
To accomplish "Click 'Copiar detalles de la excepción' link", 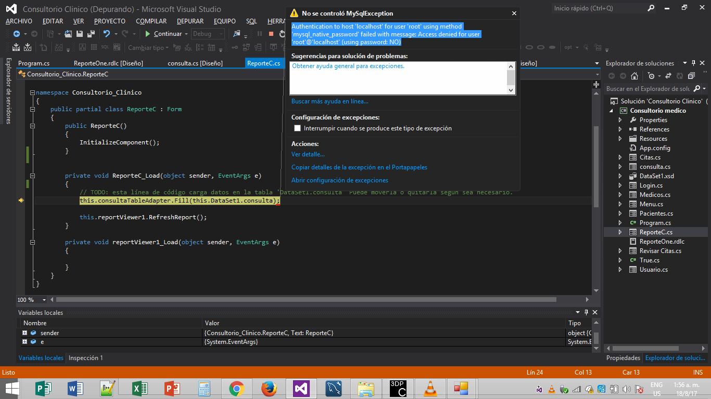I will point(359,167).
